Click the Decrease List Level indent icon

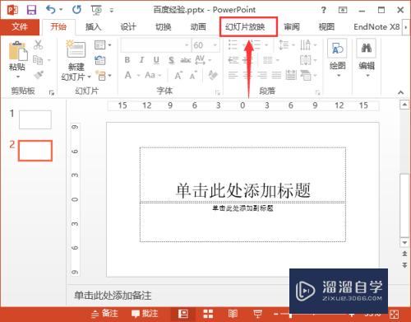pos(233,60)
